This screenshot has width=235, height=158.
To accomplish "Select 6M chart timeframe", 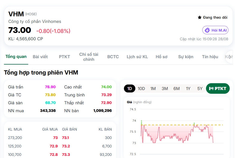I will pyautogui.click(x=176, y=88).
